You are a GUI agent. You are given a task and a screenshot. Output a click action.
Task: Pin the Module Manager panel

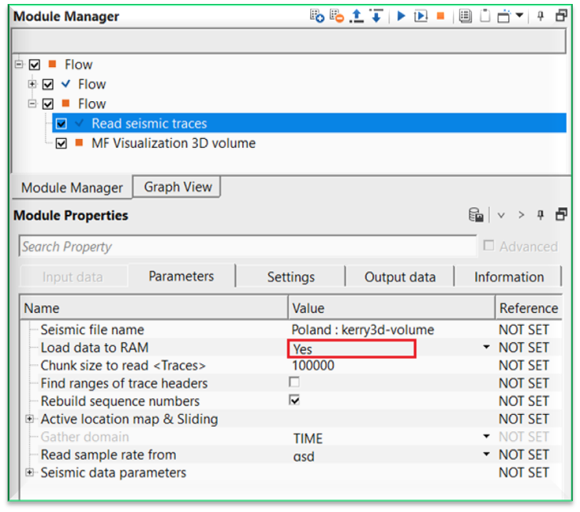pos(541,16)
